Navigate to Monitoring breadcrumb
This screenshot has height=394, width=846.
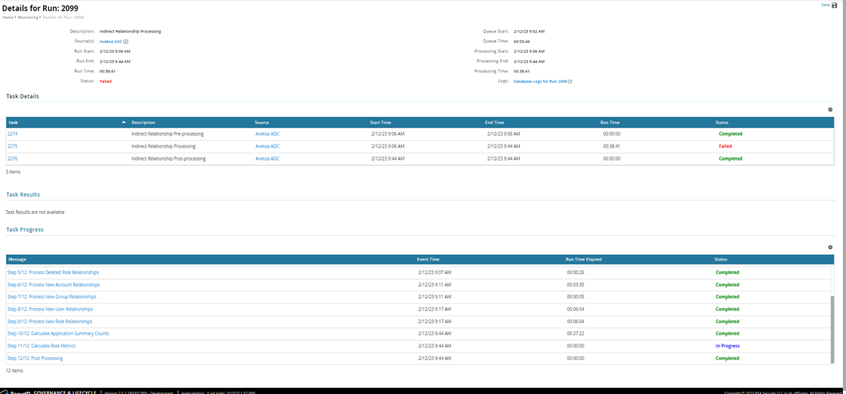(28, 17)
